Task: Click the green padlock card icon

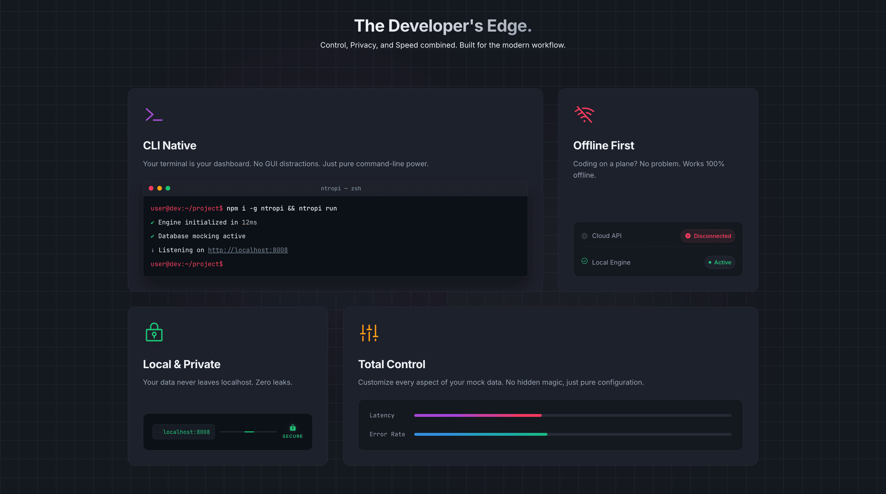Action: click(x=154, y=332)
